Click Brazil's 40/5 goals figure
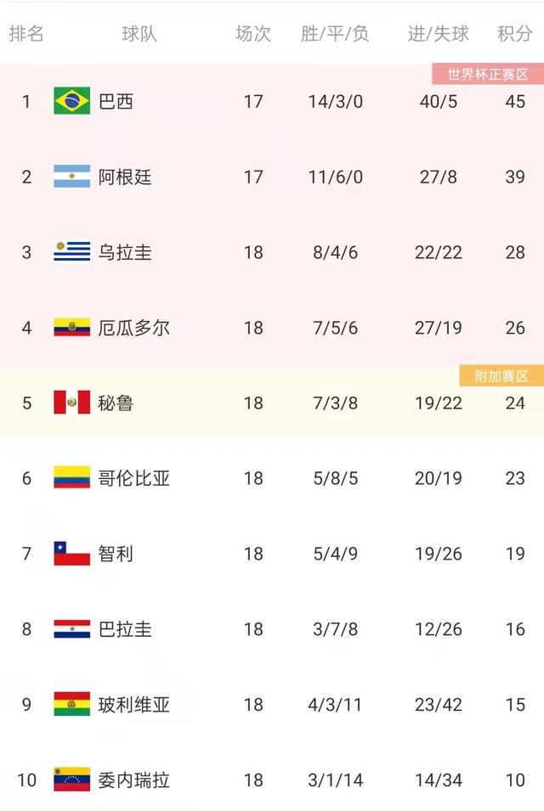The image size is (544, 811). click(x=439, y=102)
